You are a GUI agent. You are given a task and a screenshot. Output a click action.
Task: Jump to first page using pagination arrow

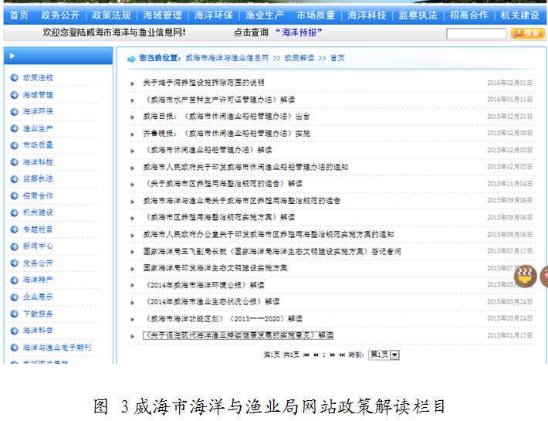(306, 355)
